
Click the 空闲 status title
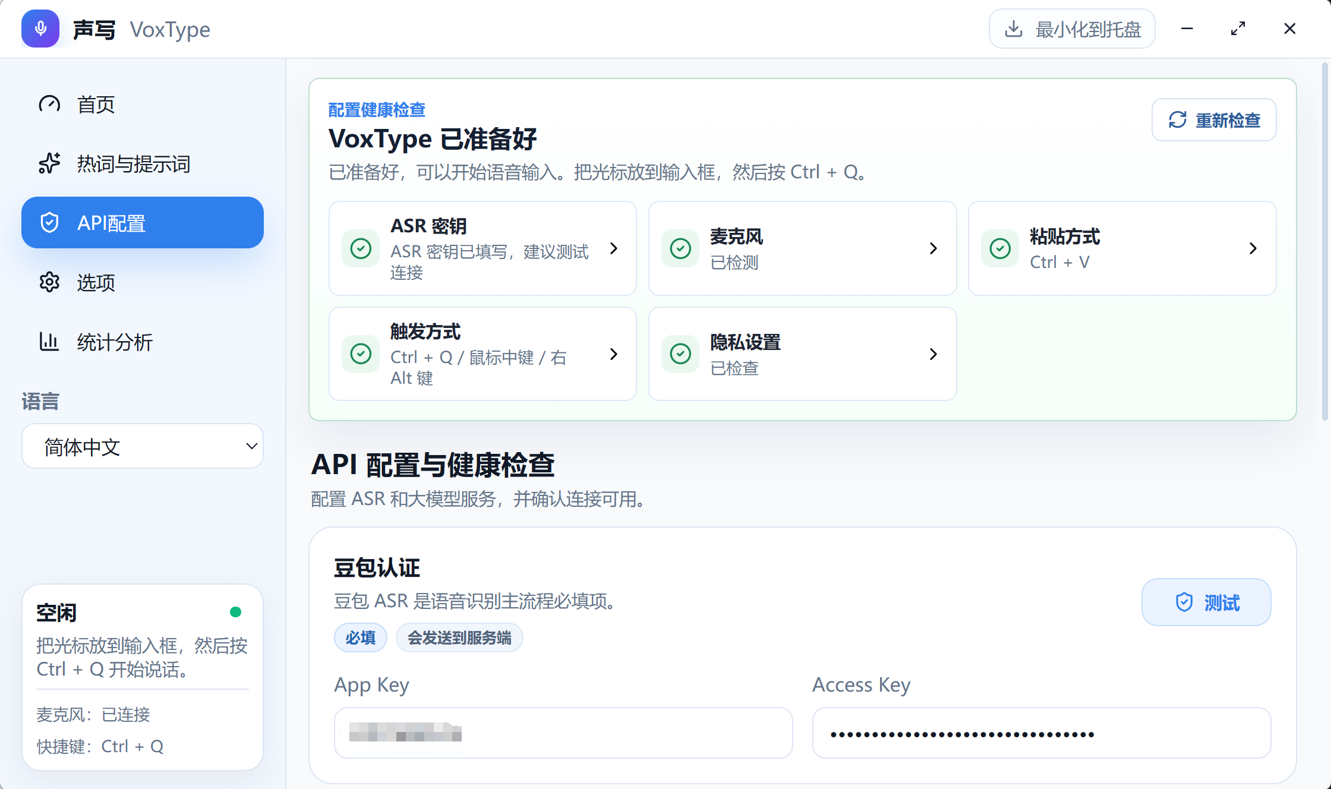56,613
